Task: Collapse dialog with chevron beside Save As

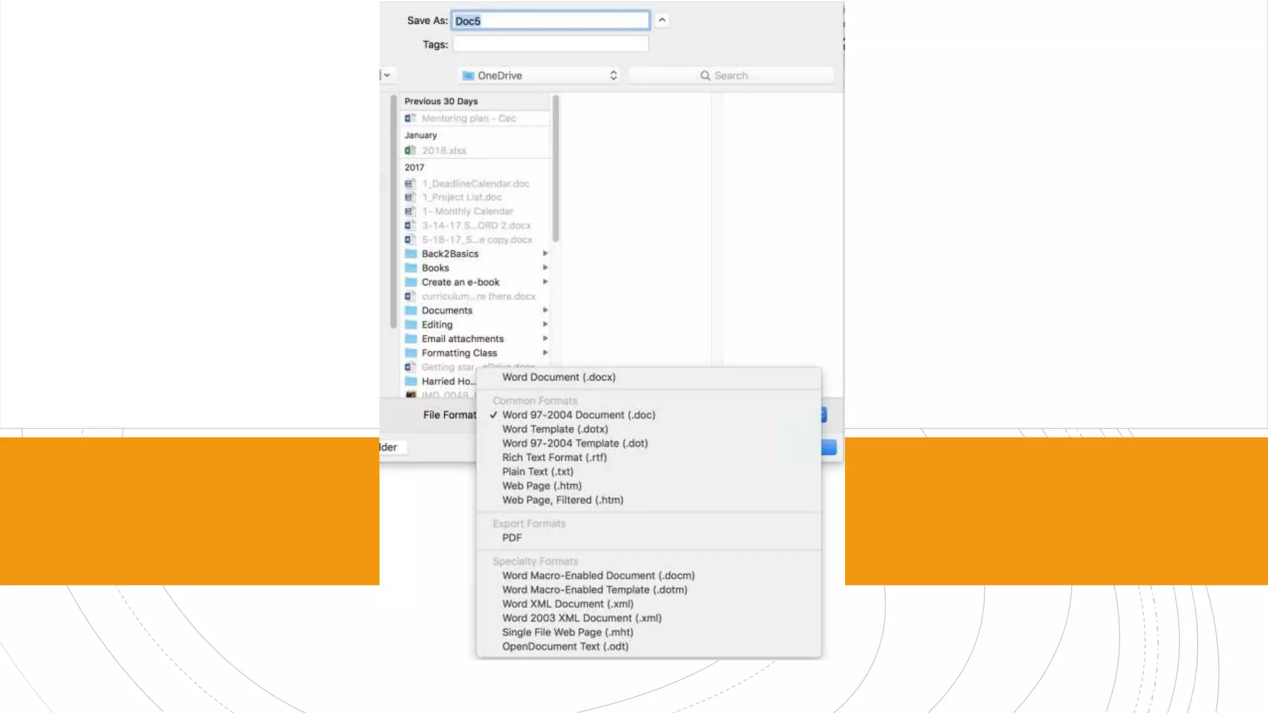Action: pyautogui.click(x=662, y=20)
